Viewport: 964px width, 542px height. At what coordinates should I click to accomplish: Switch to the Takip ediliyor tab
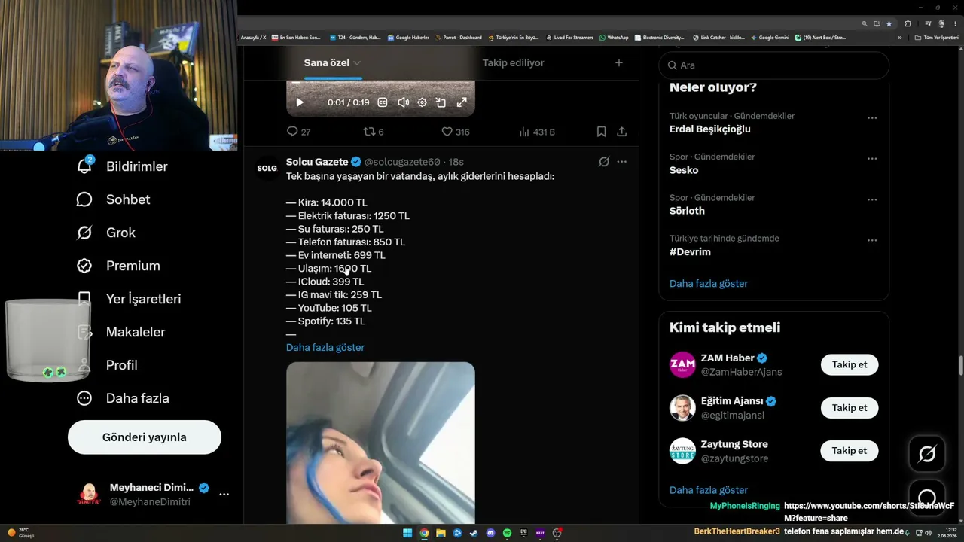pos(513,63)
